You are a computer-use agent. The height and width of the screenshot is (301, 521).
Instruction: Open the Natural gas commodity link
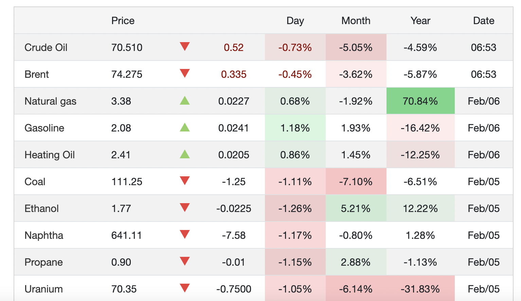pyautogui.click(x=50, y=101)
